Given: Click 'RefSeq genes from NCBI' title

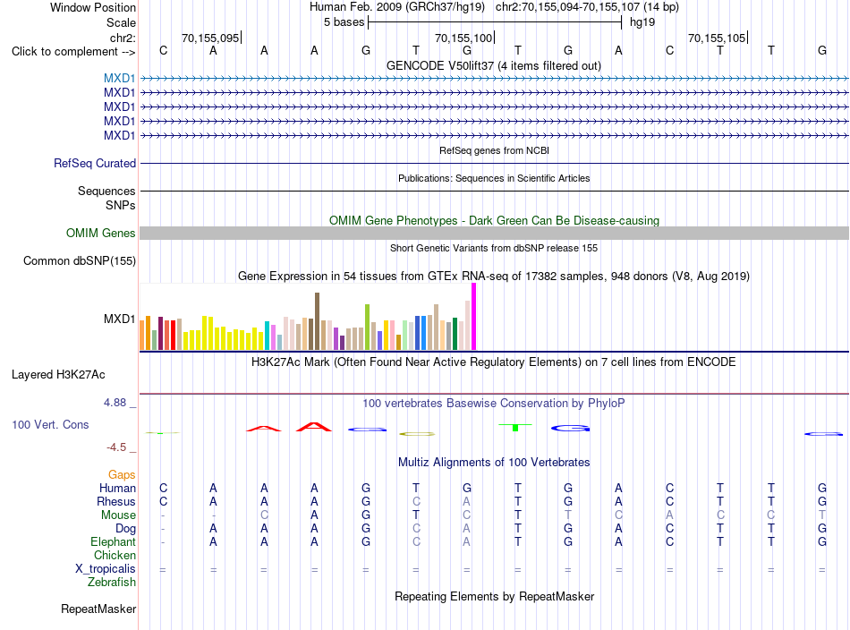Looking at the screenshot, I should click(494, 150).
